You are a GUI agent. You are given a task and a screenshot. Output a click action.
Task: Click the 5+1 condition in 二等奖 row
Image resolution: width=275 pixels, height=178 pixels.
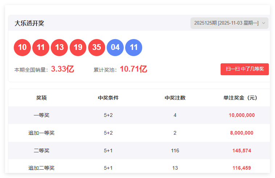click(108, 151)
